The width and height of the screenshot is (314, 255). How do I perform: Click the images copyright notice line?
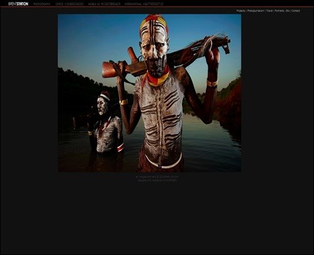click(158, 177)
